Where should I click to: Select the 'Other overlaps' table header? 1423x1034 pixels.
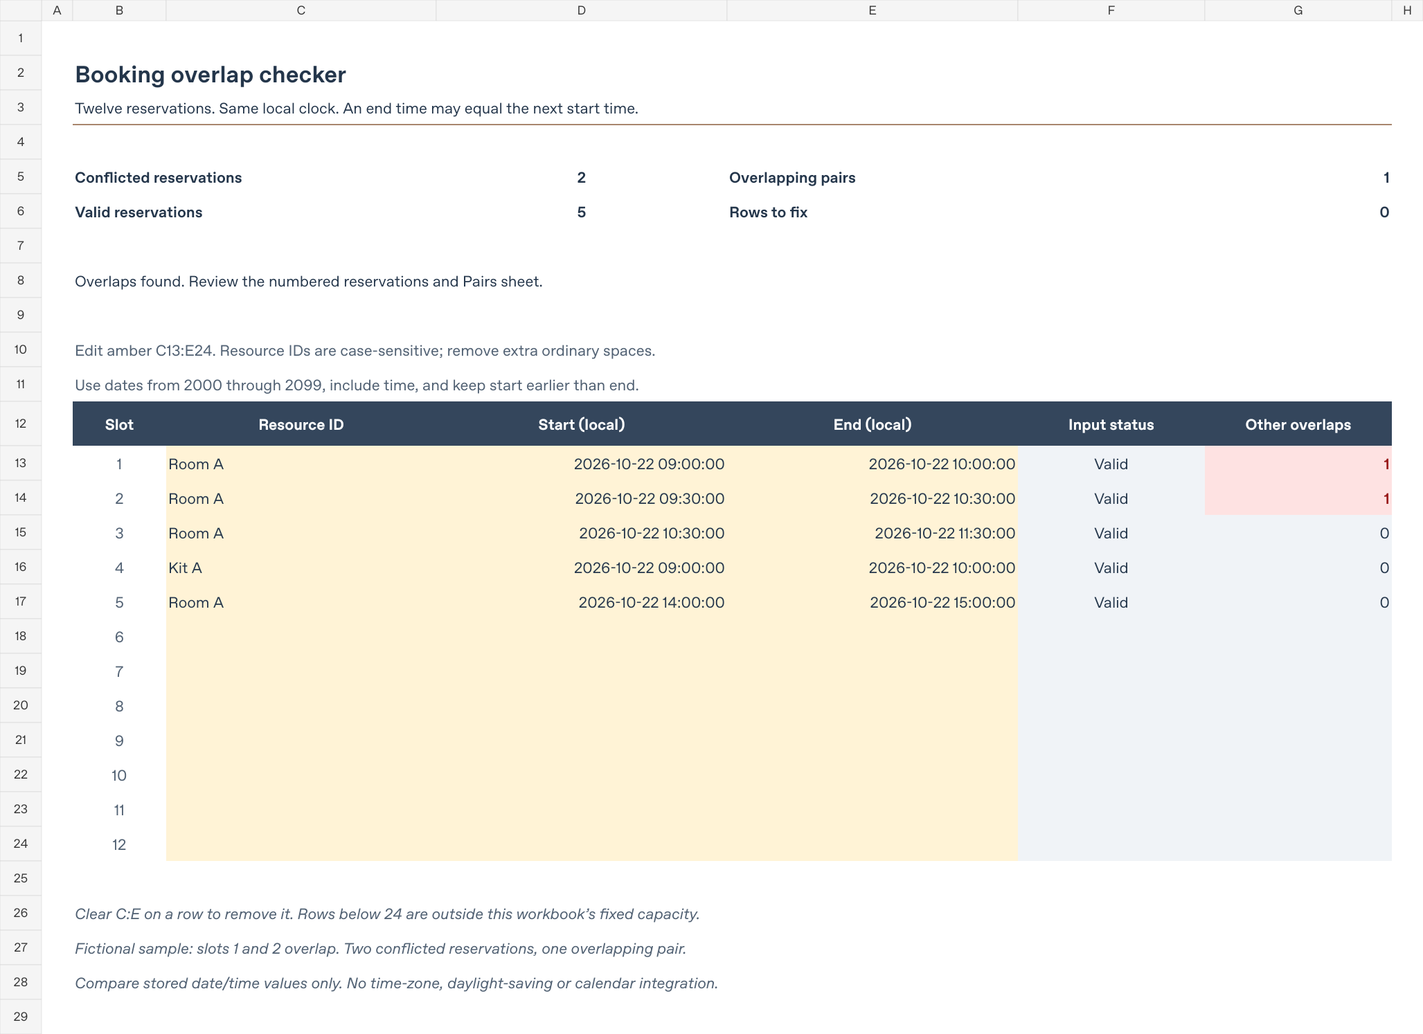pyautogui.click(x=1298, y=424)
